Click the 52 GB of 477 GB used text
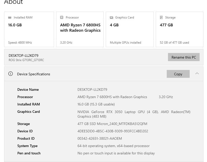Screen dimensions: 207x162 click(x=174, y=43)
